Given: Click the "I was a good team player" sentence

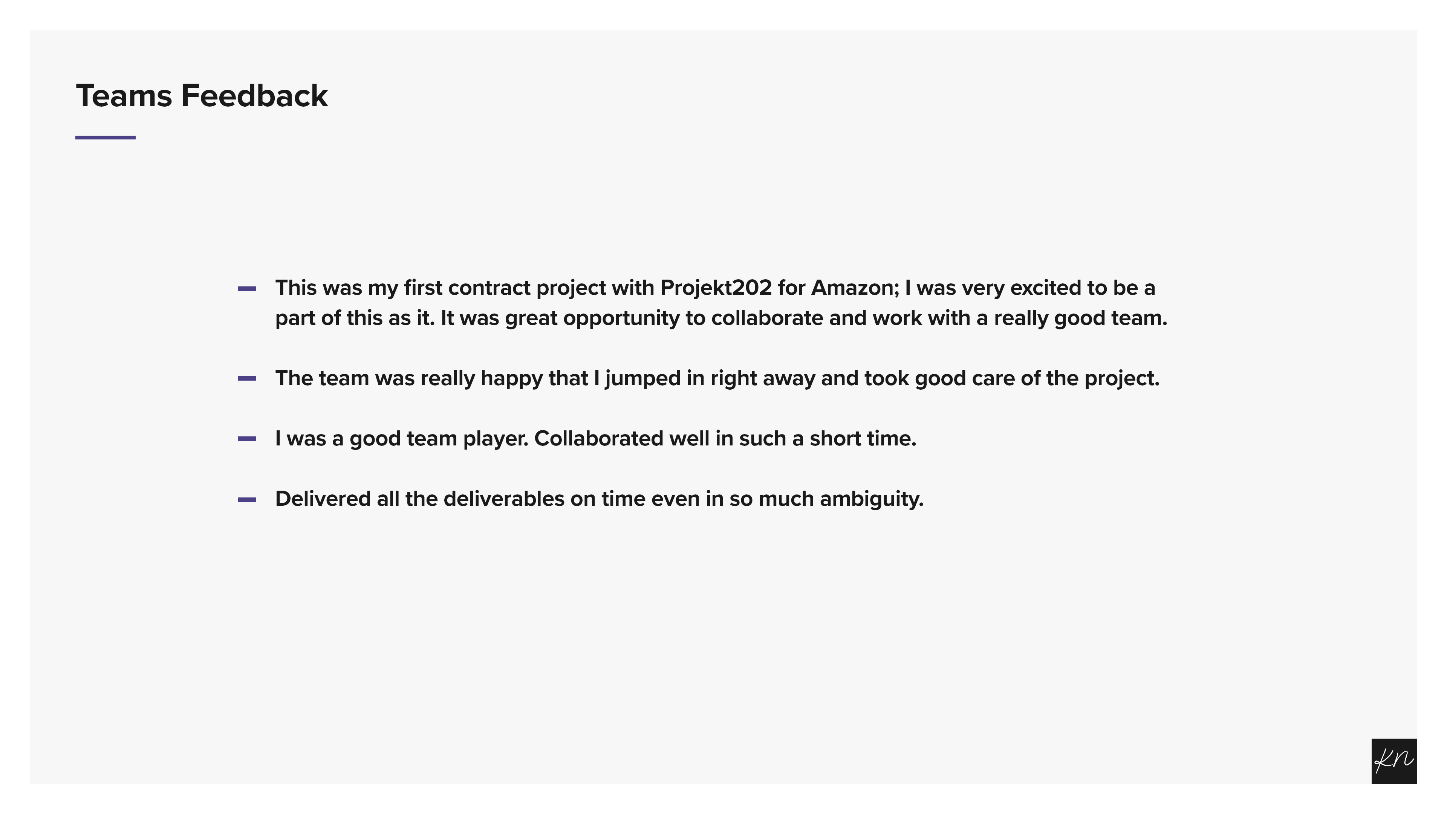Looking at the screenshot, I should (401, 439).
